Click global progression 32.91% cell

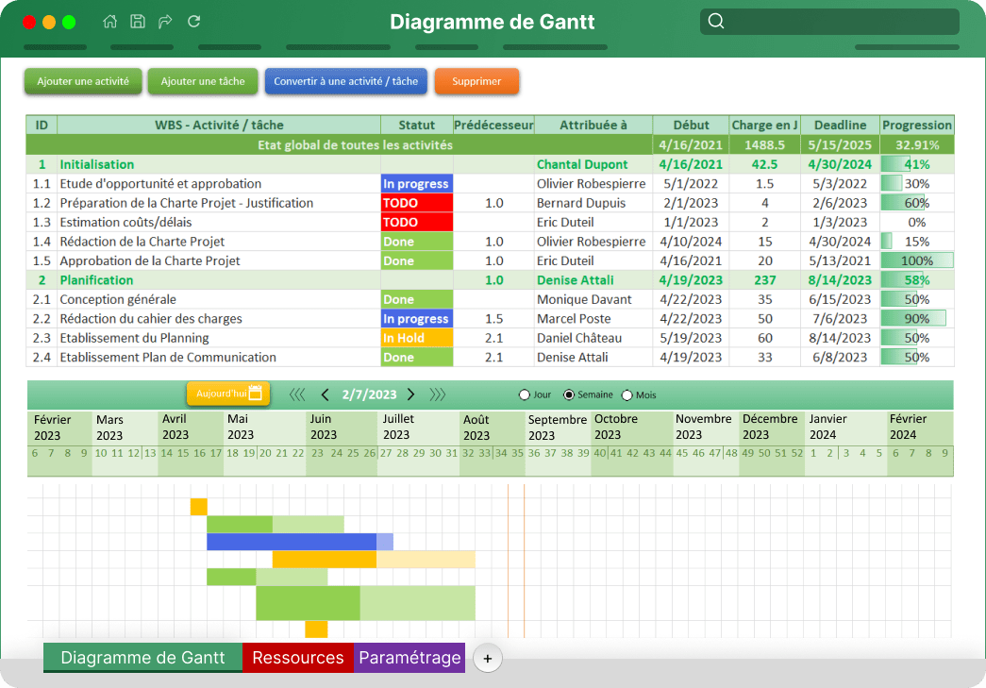917,144
